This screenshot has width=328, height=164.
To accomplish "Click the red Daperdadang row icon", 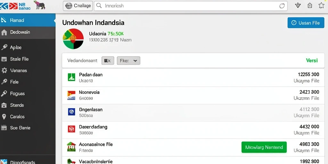I will pos(71,129).
